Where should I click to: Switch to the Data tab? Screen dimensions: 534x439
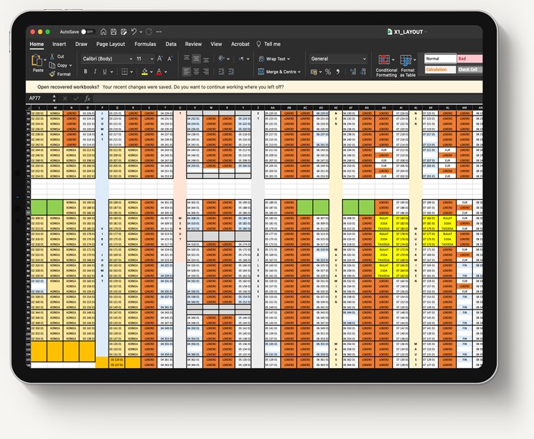[170, 44]
